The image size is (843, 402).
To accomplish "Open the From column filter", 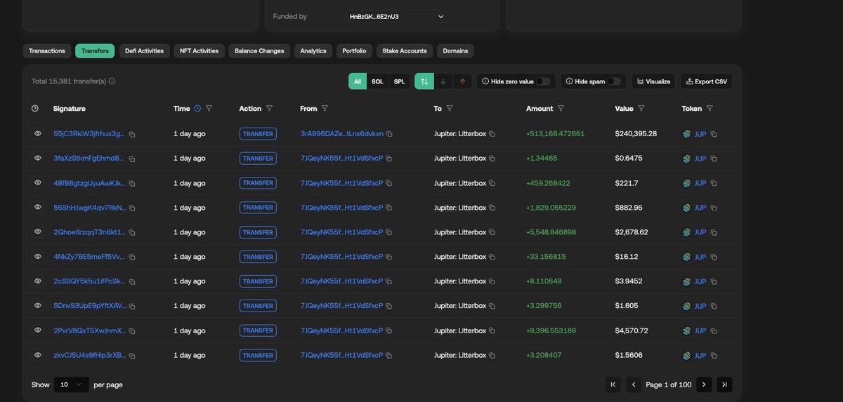I will (x=325, y=109).
